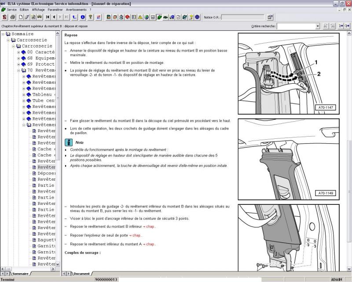The image size is (352, 282).
Task: Go to first page with skip-back arrow
Action: [x=48, y=17]
